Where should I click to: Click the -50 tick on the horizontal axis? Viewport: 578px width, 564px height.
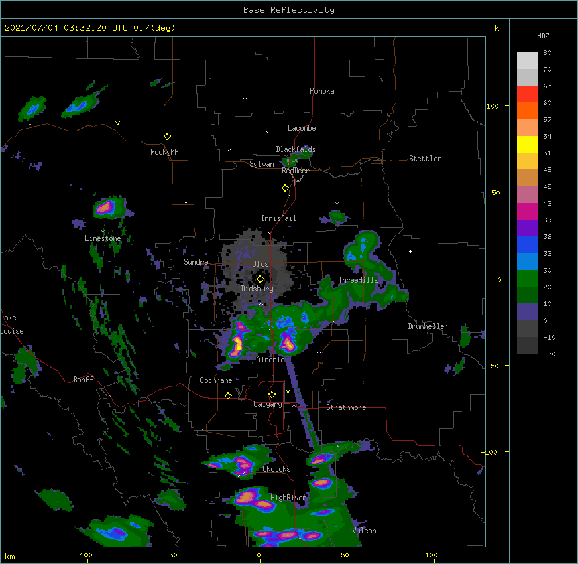coord(171,555)
